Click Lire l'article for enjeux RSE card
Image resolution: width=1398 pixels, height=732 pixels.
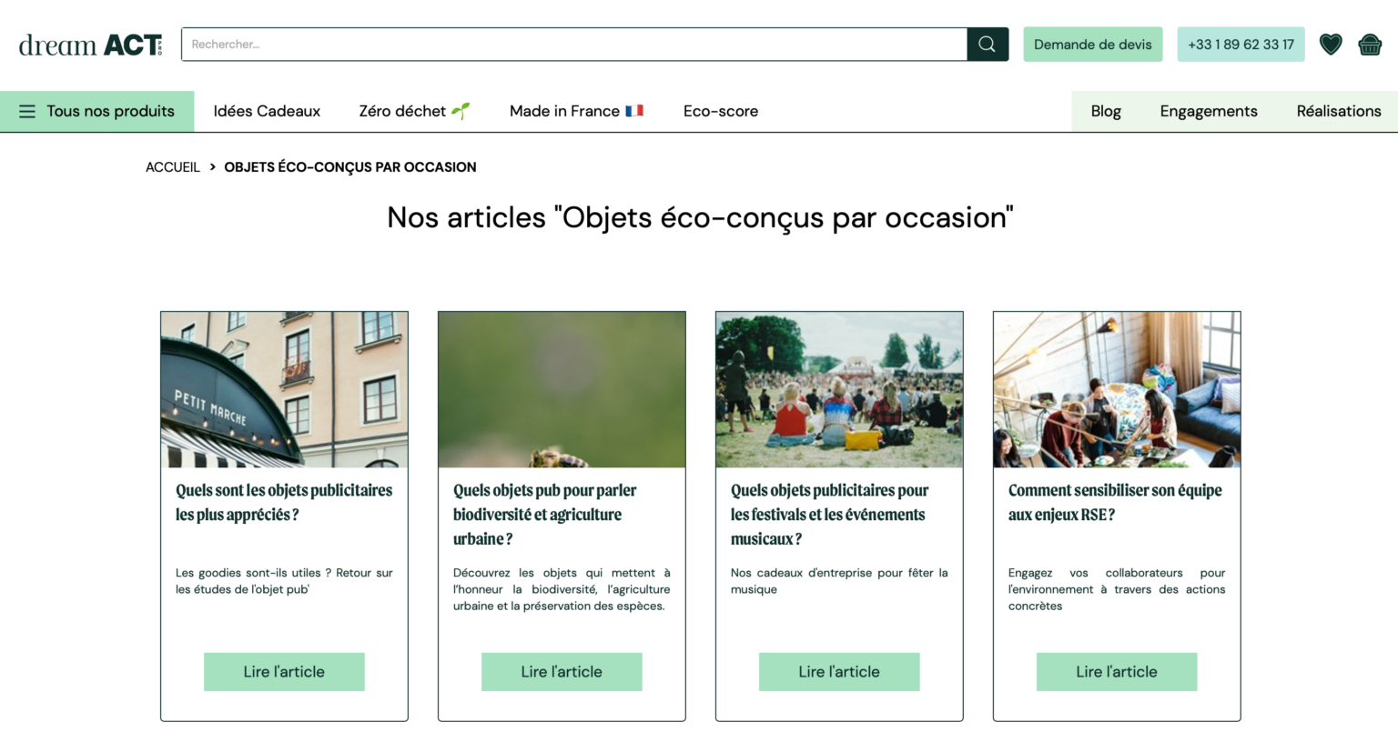[1117, 672]
